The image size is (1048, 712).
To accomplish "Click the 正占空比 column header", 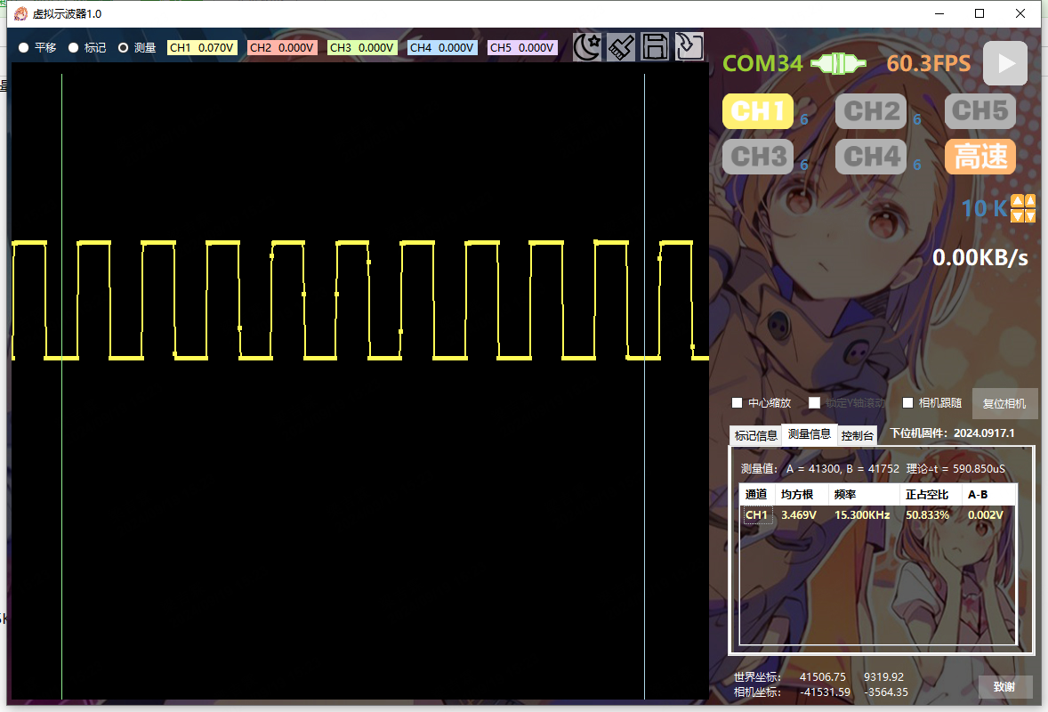I will tap(931, 495).
